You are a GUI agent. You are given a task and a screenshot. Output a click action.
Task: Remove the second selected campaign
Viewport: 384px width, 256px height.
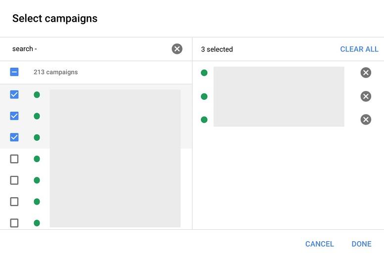(366, 96)
